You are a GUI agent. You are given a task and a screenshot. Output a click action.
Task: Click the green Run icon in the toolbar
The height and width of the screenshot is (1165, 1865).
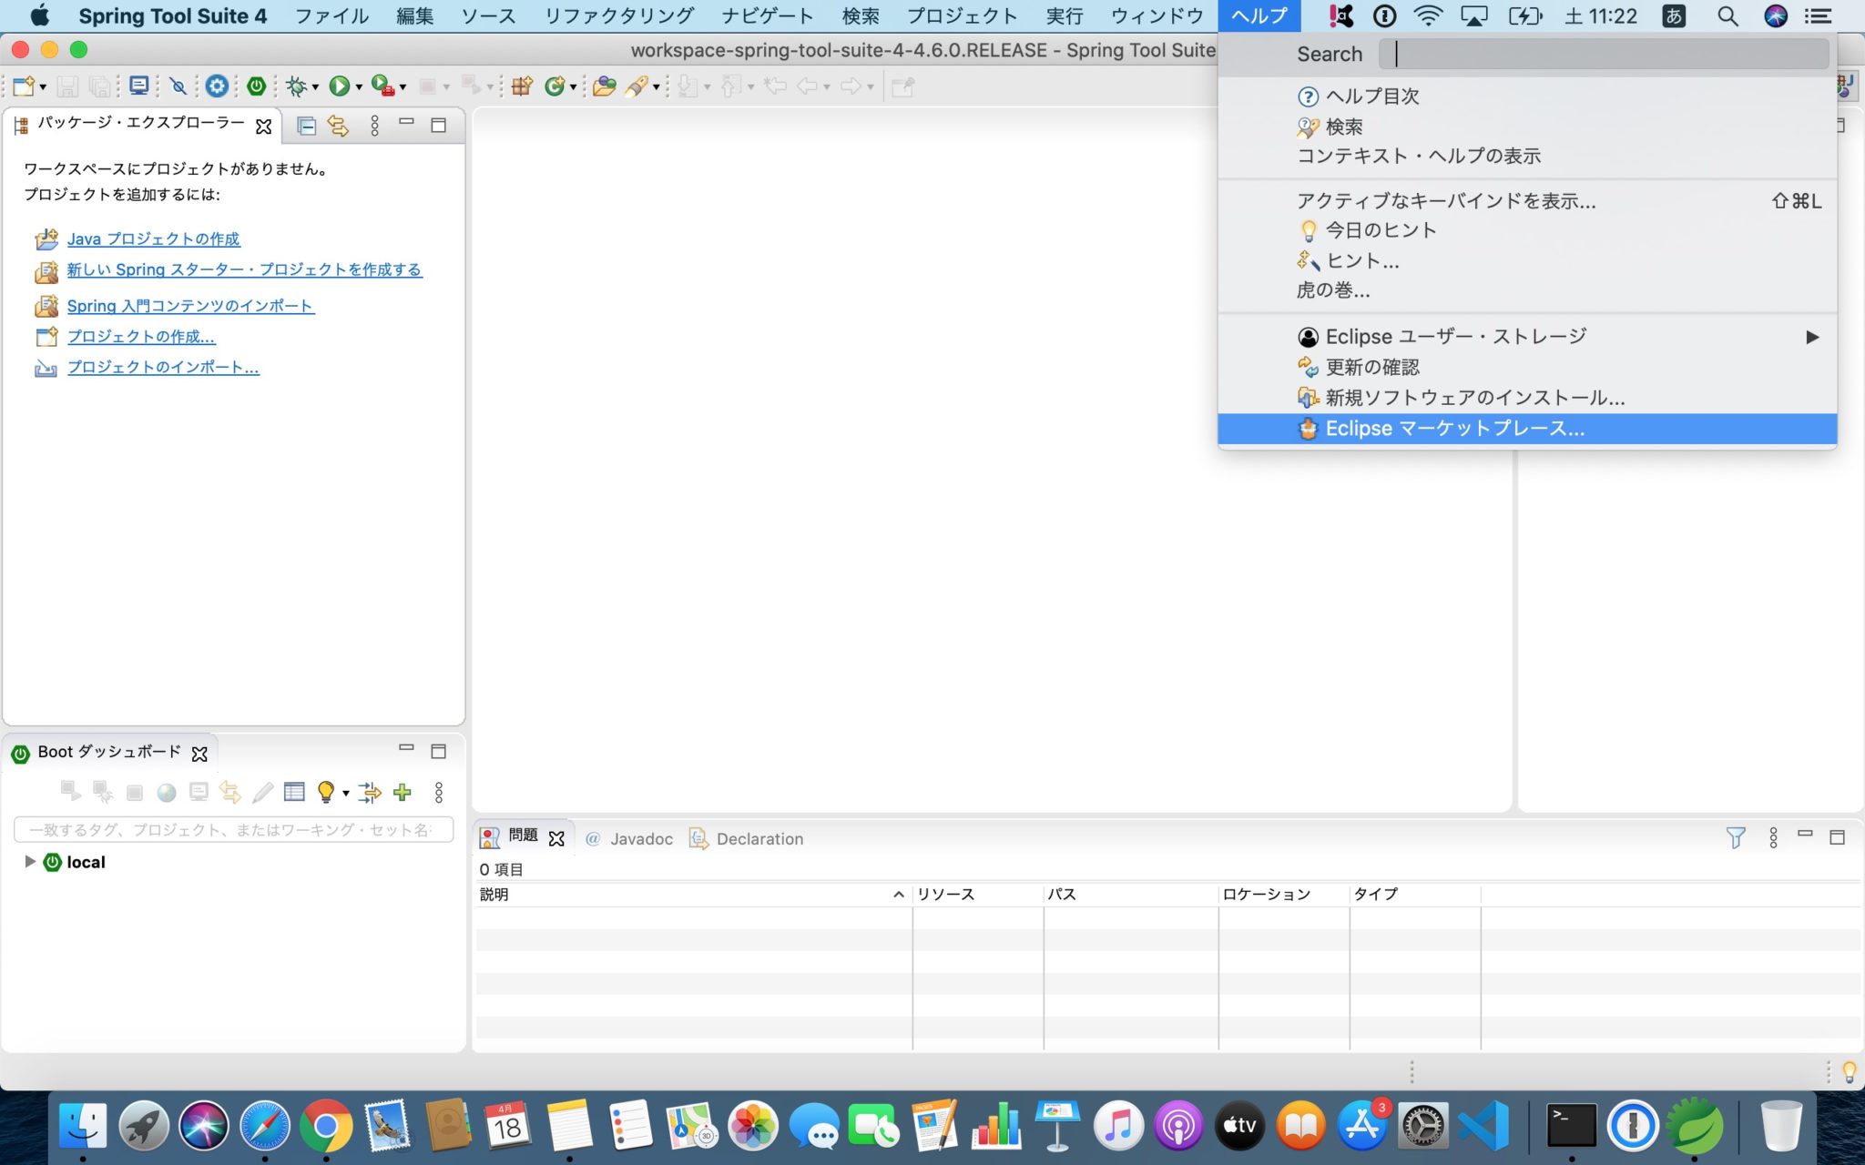click(x=339, y=86)
